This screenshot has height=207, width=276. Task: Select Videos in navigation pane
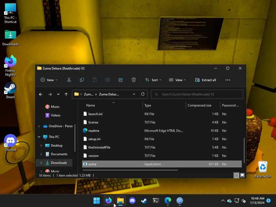tap(56, 115)
